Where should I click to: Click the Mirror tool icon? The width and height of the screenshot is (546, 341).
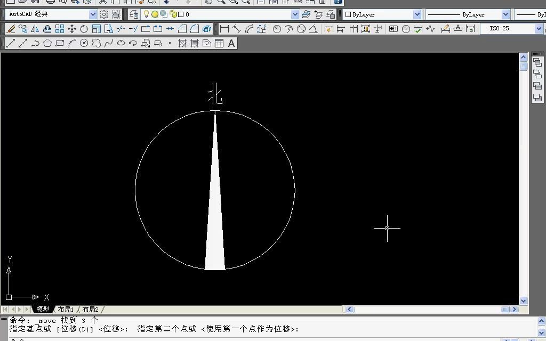pos(35,29)
